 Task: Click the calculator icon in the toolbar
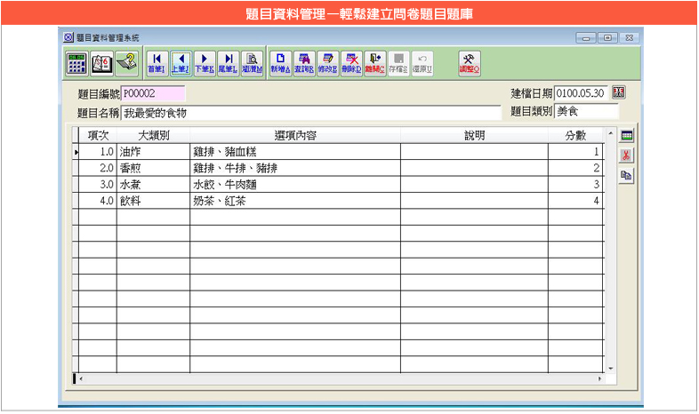(x=77, y=63)
